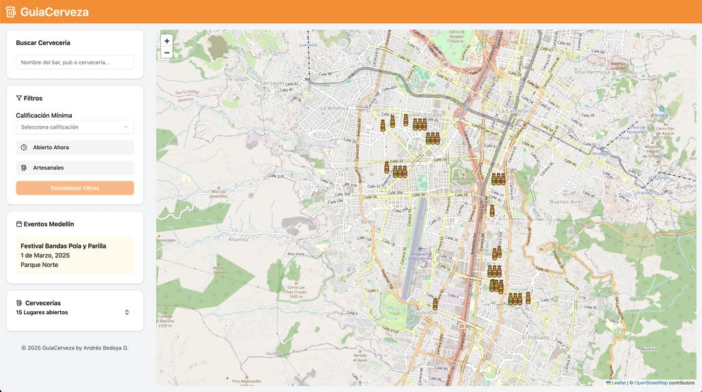702x392 pixels.
Task: Expand the Cervecerías list with the chevron
Action: tap(126, 313)
